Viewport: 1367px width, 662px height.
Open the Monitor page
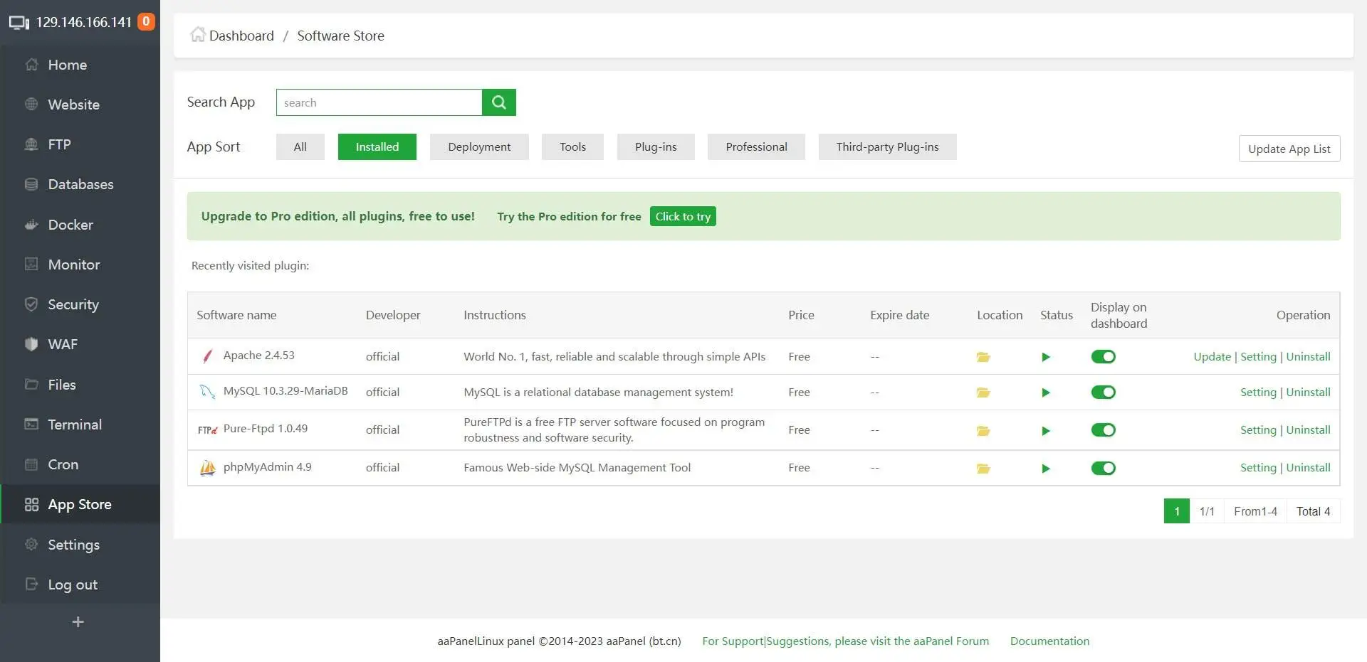80,265
